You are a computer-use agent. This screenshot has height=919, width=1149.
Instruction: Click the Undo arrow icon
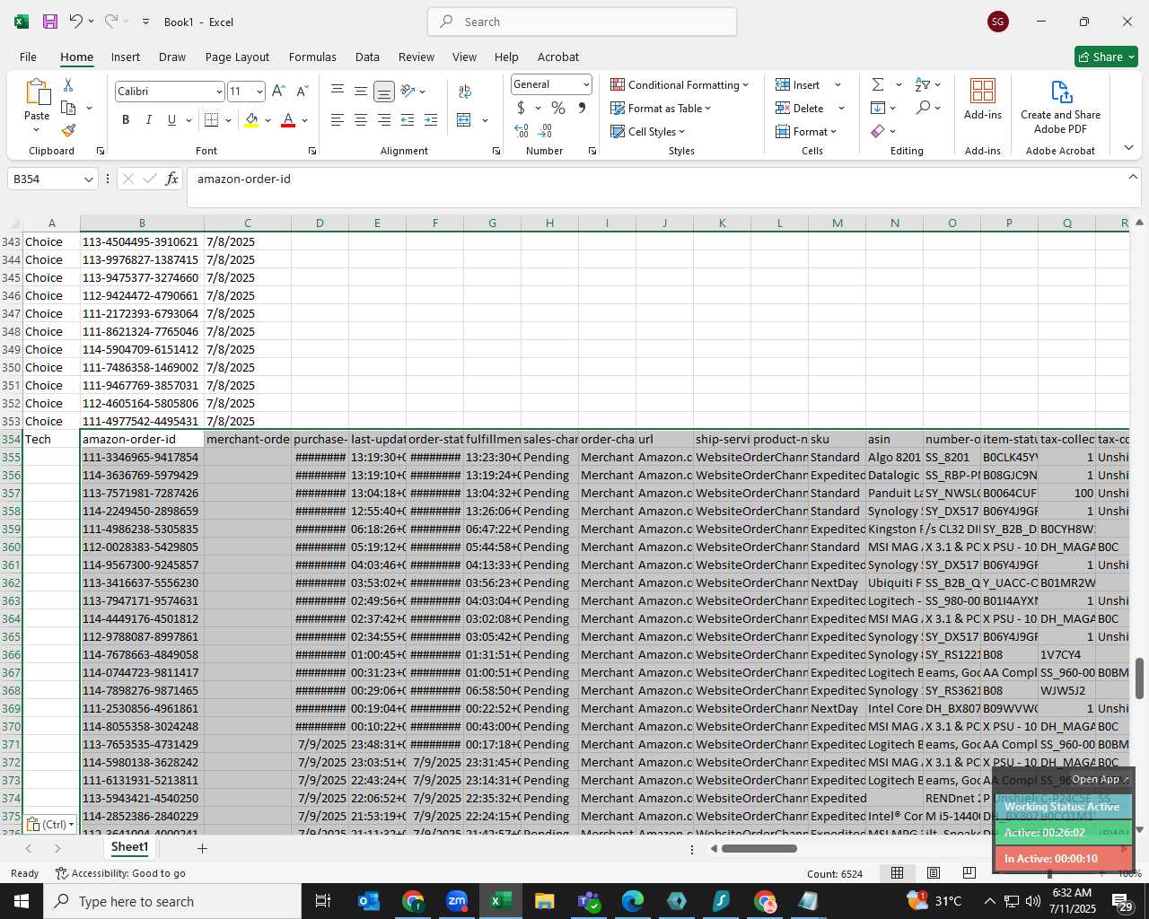(x=76, y=22)
